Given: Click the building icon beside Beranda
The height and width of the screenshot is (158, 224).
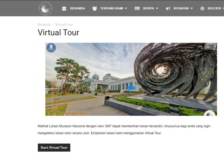Looking at the screenshot, I should [64, 8].
